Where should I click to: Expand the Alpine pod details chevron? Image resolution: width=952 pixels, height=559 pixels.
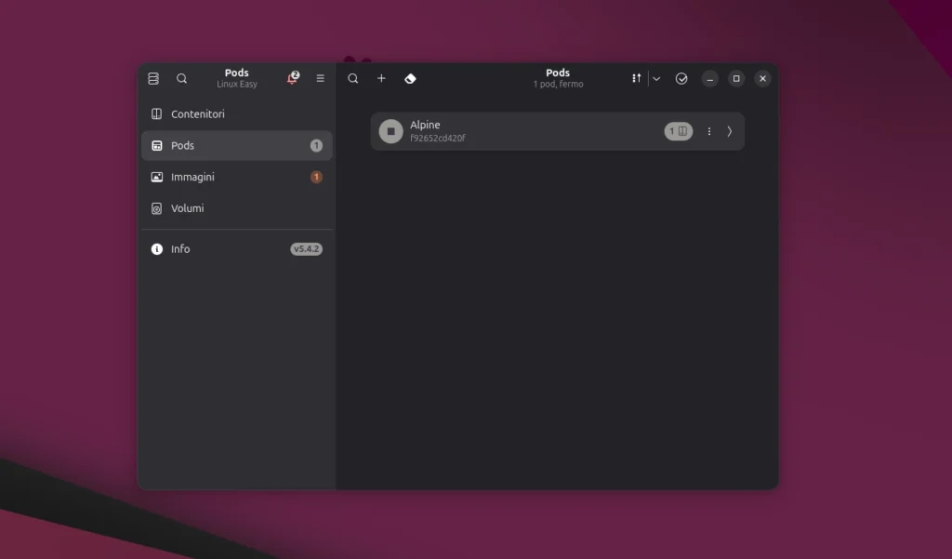730,131
